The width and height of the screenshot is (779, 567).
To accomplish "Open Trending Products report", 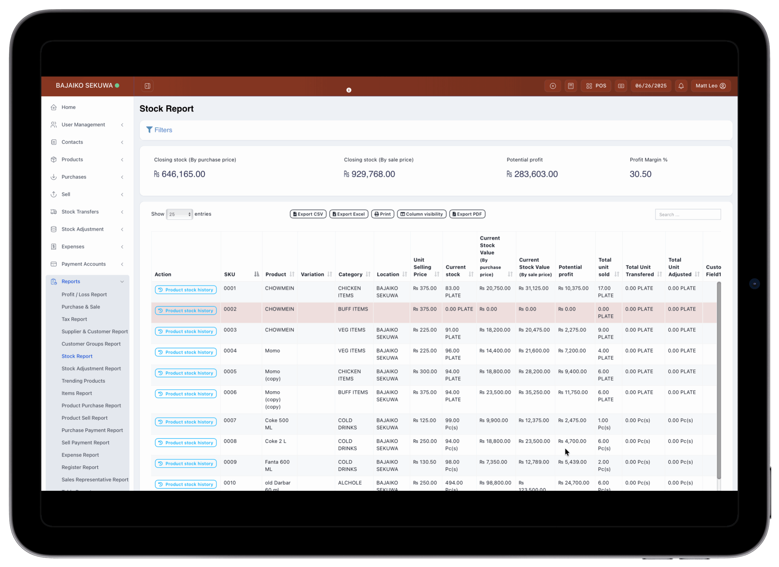I will 83,381.
